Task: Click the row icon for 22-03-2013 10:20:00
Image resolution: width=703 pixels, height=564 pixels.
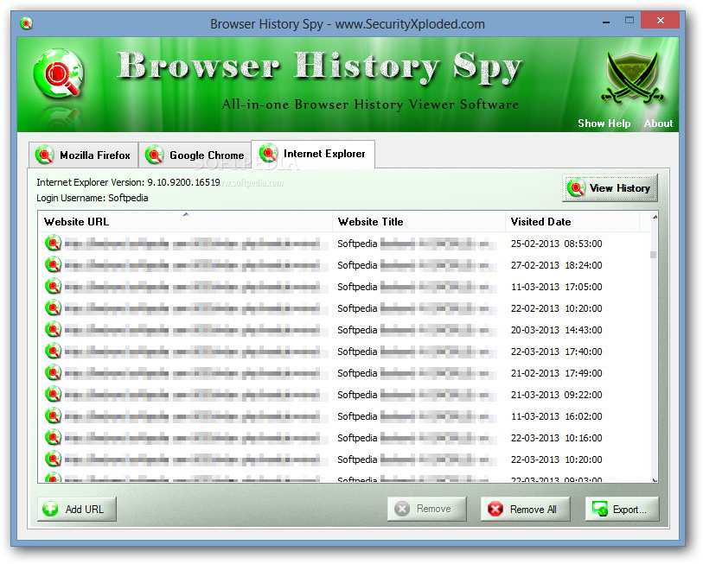Action: tap(53, 459)
